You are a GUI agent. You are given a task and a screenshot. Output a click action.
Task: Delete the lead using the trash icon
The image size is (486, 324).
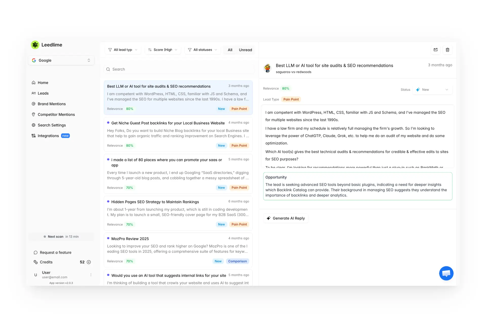(448, 50)
